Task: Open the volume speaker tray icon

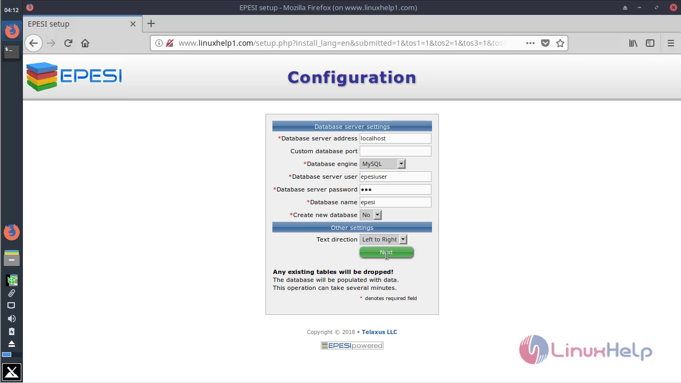Action: (x=12, y=319)
